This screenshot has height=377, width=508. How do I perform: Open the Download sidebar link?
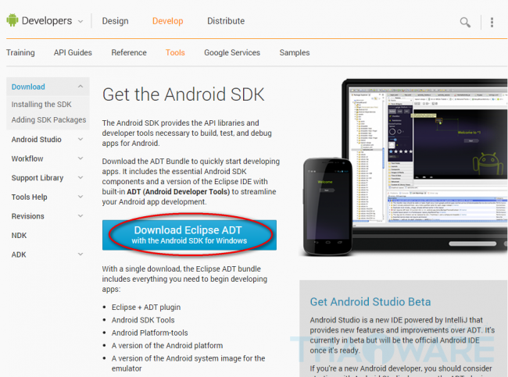coord(28,87)
